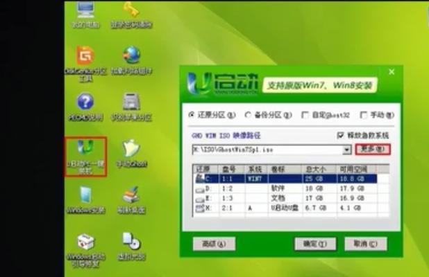Click the D: drive icon in partition list
The height and width of the screenshot is (277, 429).
point(201,189)
